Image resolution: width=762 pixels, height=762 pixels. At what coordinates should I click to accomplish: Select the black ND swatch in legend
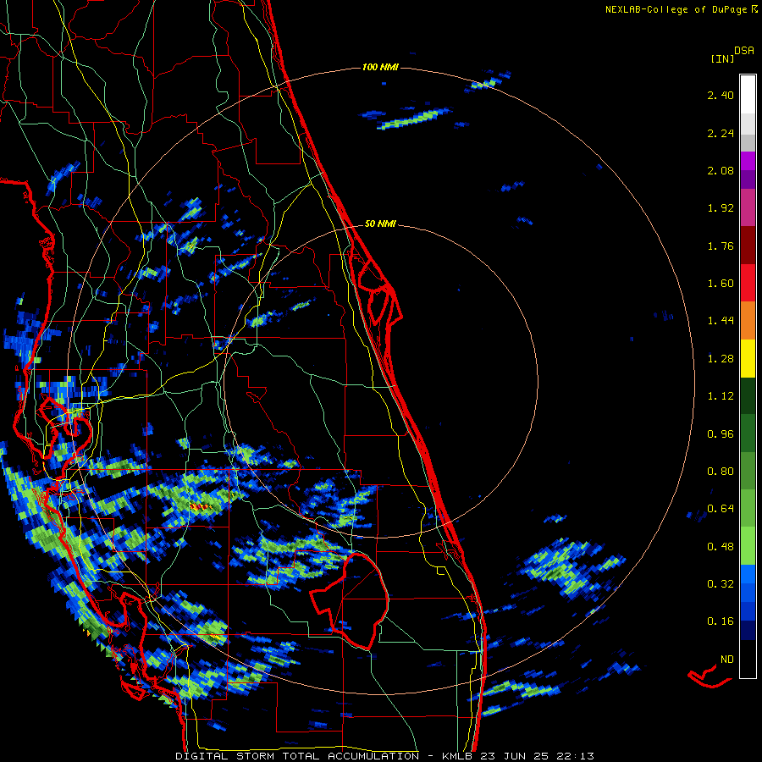coord(748,659)
